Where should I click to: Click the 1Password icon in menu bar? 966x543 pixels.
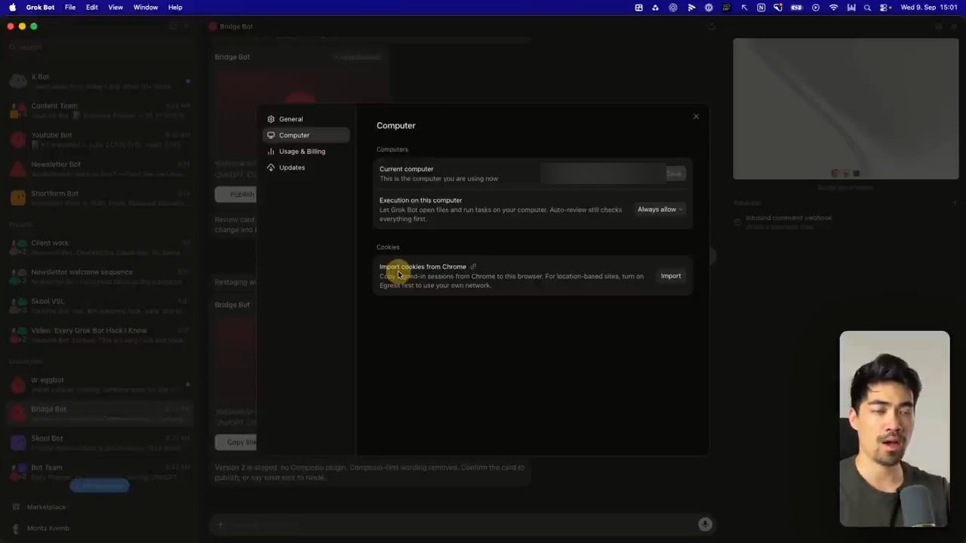point(709,7)
